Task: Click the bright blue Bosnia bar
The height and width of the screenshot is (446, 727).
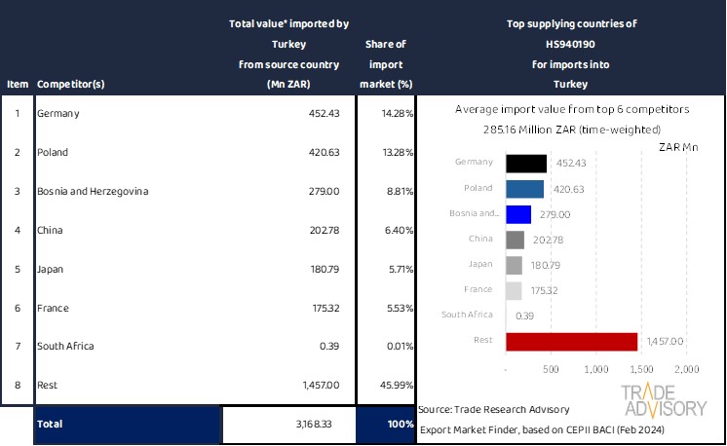Action: pos(518,214)
